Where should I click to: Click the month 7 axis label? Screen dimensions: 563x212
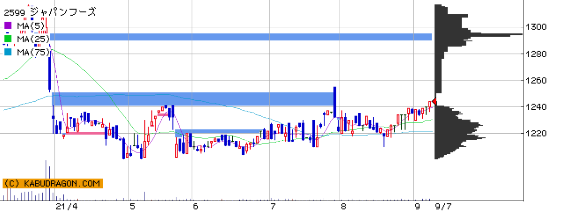point(273,206)
